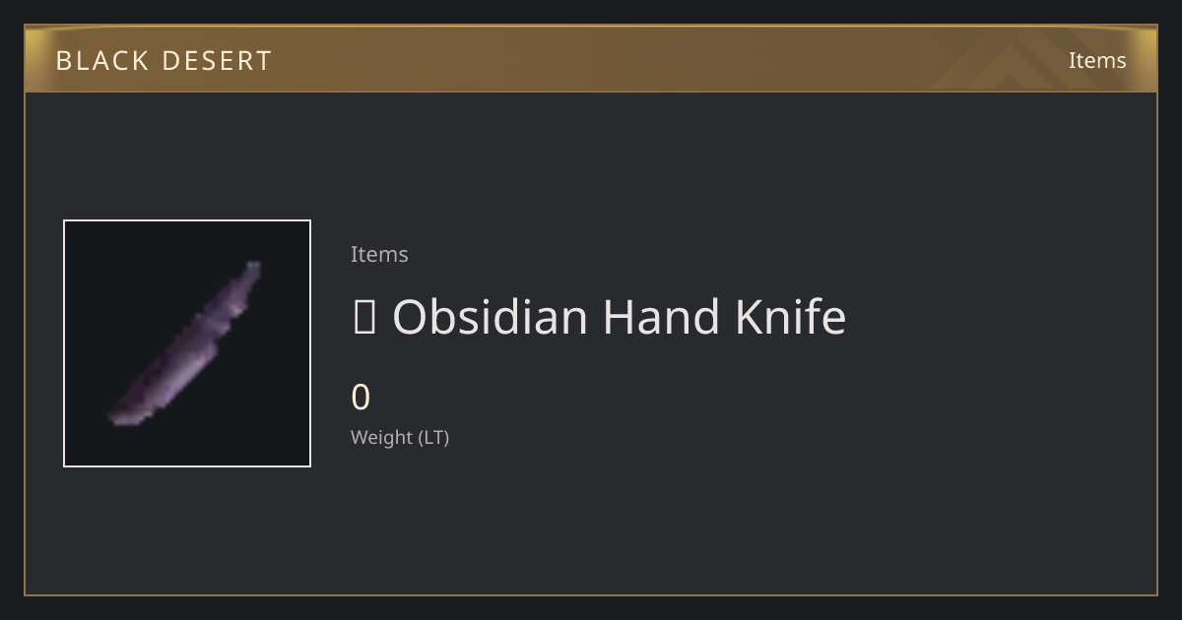Click the empty dark area below Weight (LT)
This screenshot has width=1182, height=620.
[x=591, y=522]
